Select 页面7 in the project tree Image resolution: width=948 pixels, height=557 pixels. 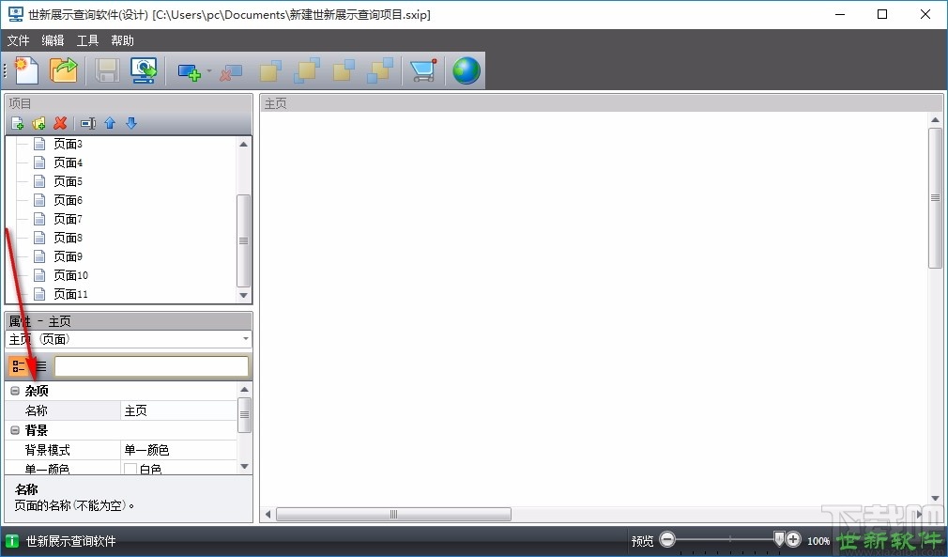click(68, 219)
